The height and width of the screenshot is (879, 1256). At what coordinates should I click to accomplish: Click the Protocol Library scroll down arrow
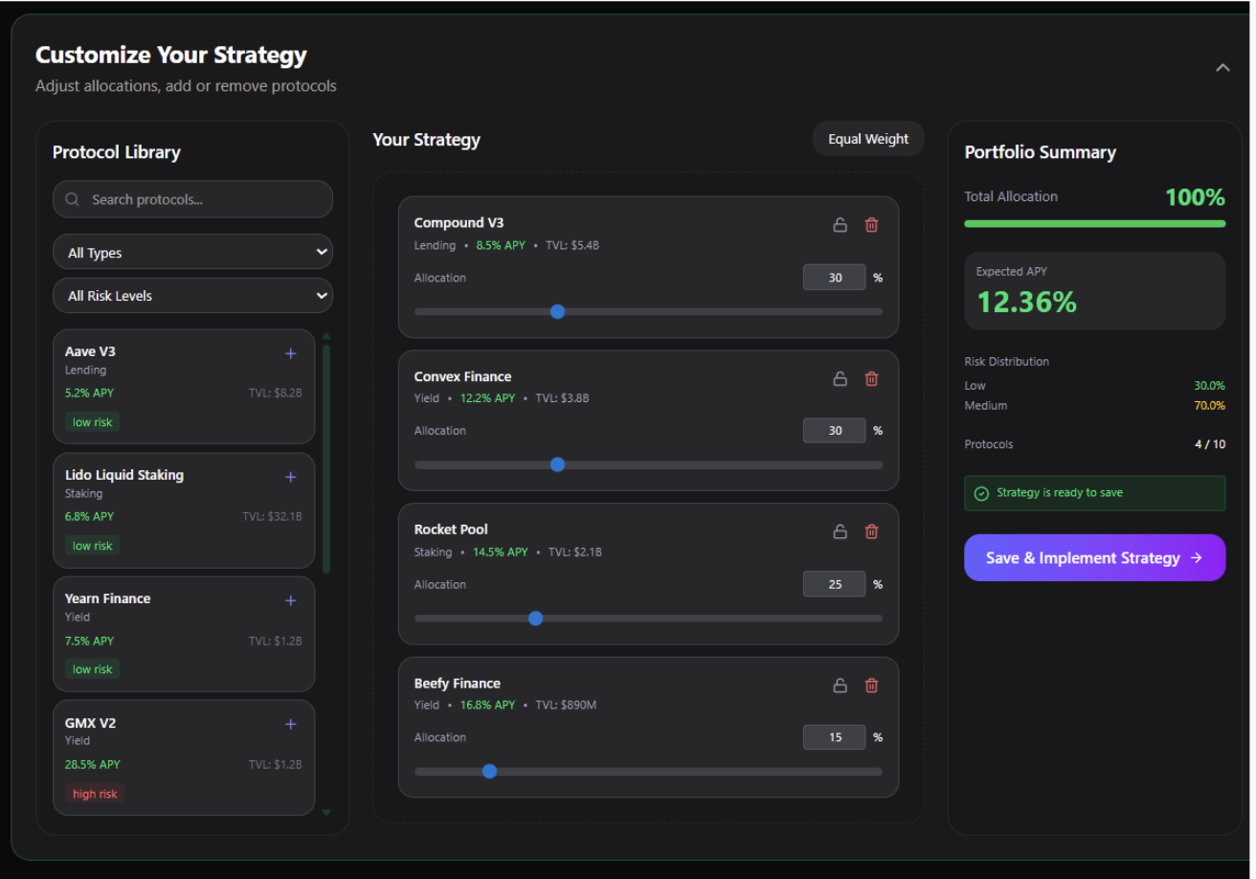(326, 812)
